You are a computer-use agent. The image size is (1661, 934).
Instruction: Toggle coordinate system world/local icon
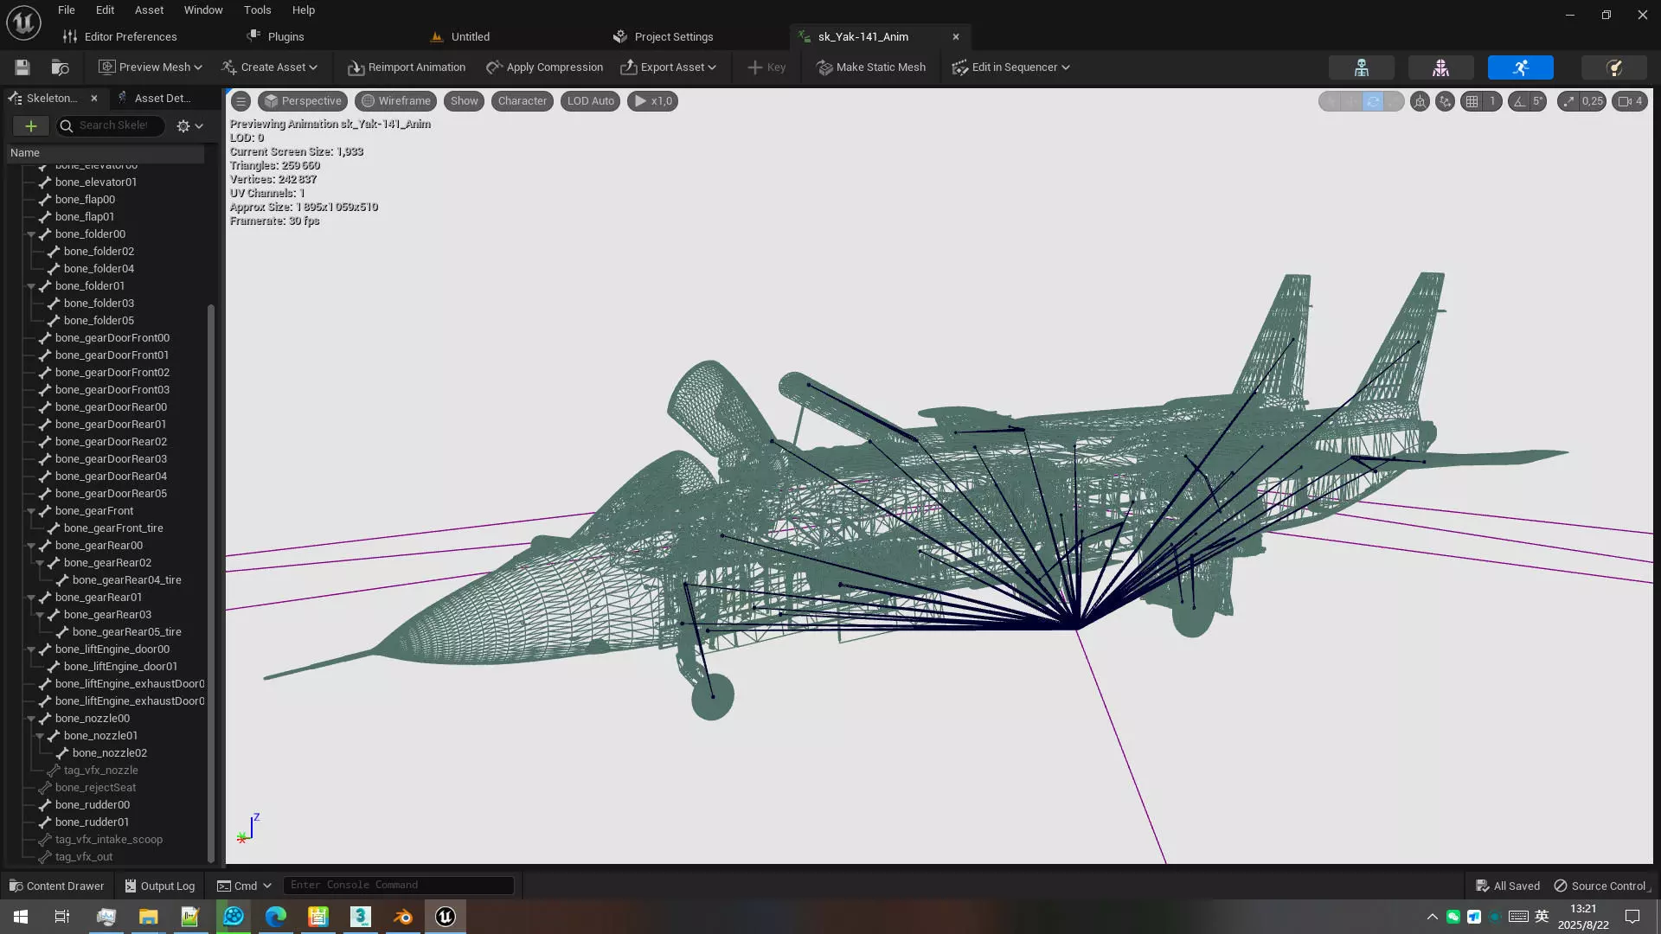[1420, 101]
